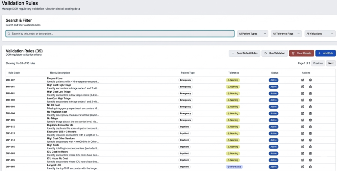The width and height of the screenshot is (337, 171).
Task: Click the Status column header
Action: (275, 73)
